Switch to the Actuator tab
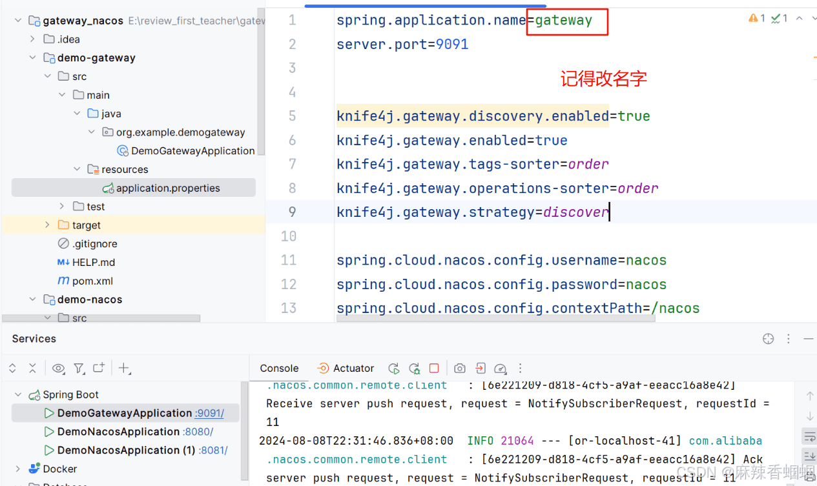This screenshot has height=486, width=817. tap(346, 369)
